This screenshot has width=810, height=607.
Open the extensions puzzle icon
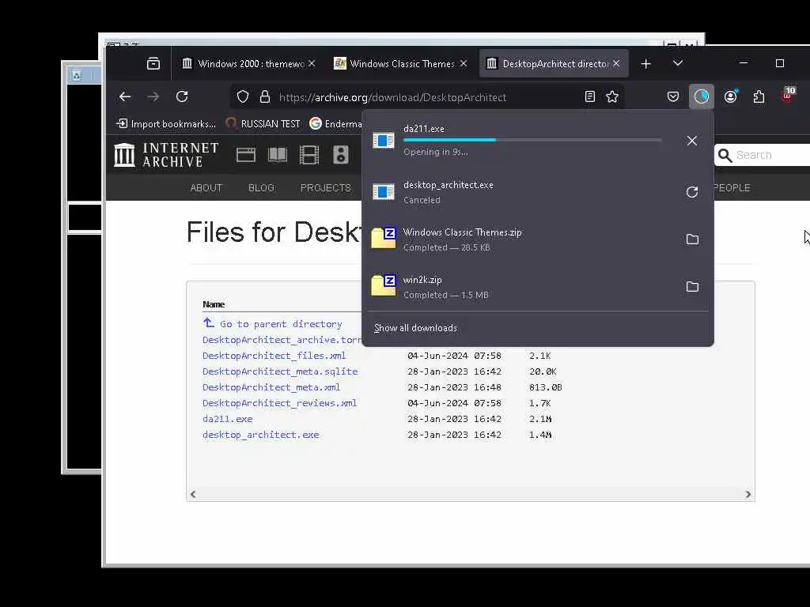coord(759,96)
